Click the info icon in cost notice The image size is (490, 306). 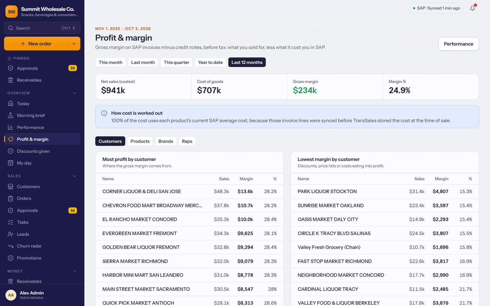tap(104, 113)
